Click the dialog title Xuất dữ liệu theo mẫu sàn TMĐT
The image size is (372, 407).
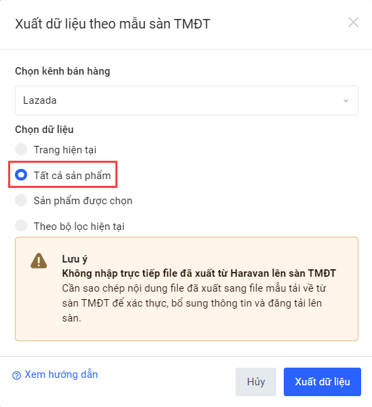click(113, 24)
